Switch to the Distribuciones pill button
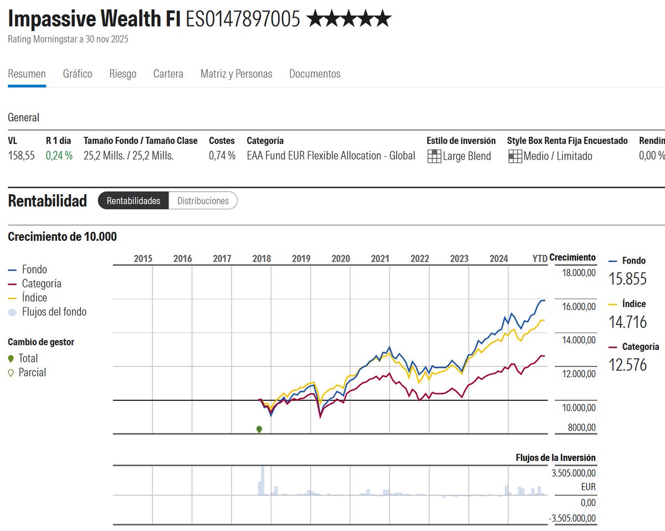 203,200
